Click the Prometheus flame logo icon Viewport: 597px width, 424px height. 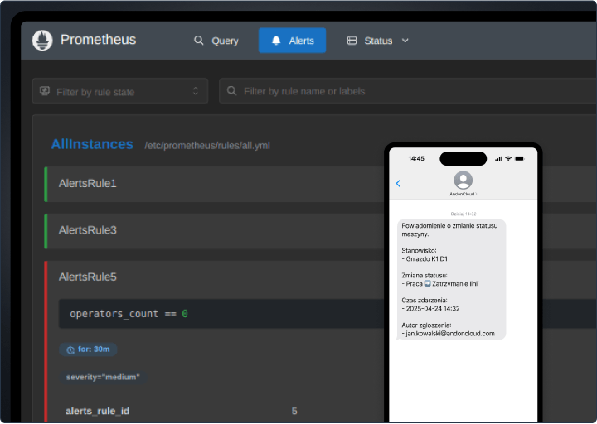tap(42, 40)
